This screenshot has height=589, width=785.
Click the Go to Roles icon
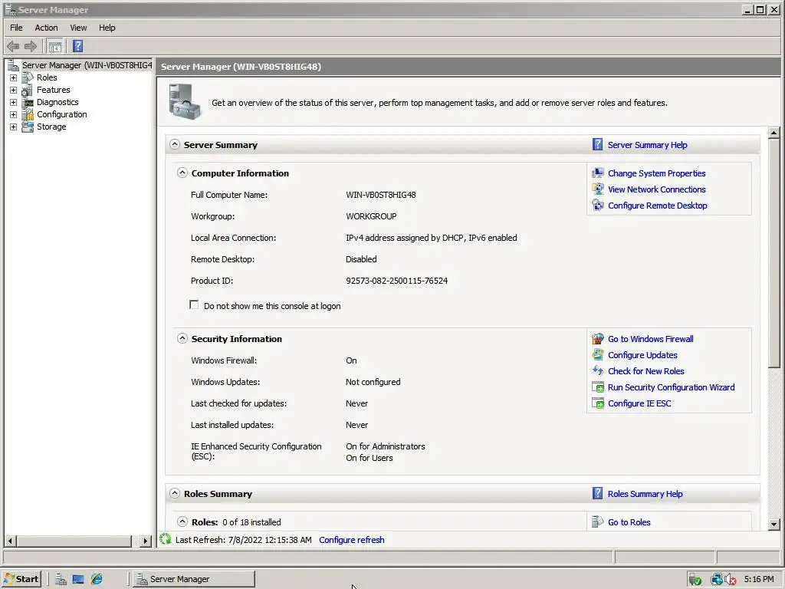(598, 522)
